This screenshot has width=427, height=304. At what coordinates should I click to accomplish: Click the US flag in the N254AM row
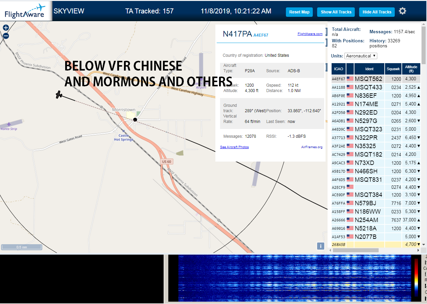pyautogui.click(x=350, y=220)
